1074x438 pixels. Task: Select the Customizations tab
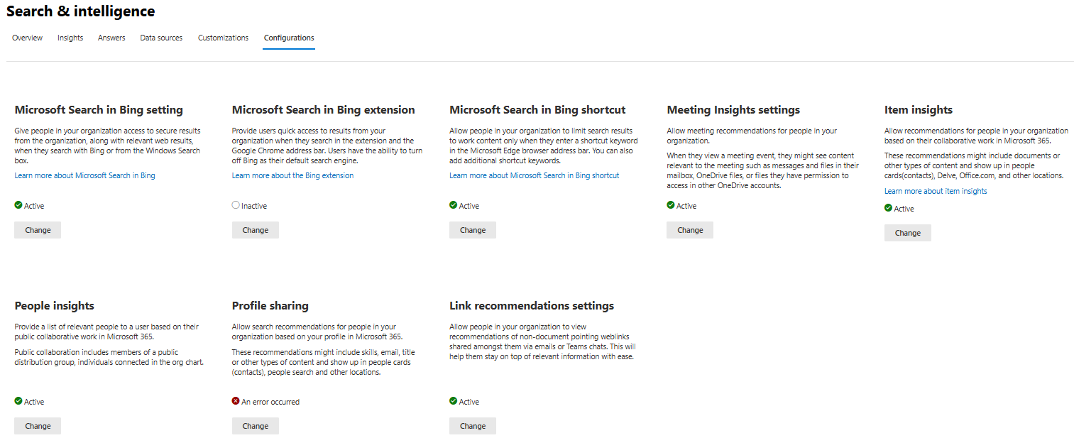click(223, 38)
